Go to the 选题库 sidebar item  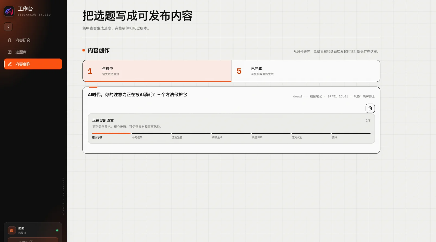click(x=33, y=52)
